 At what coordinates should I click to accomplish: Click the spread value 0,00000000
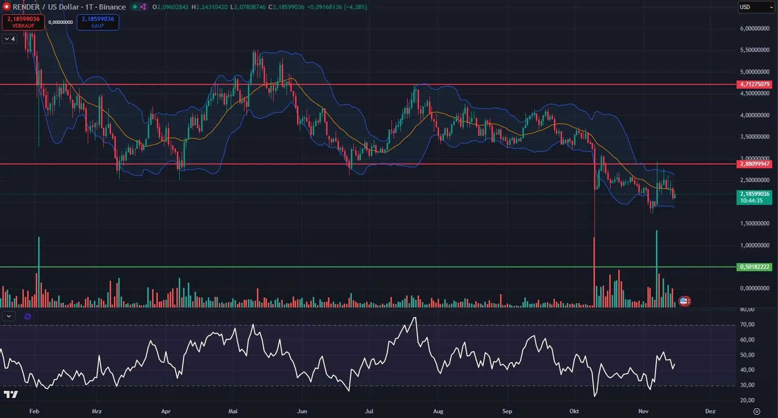pyautogui.click(x=61, y=22)
